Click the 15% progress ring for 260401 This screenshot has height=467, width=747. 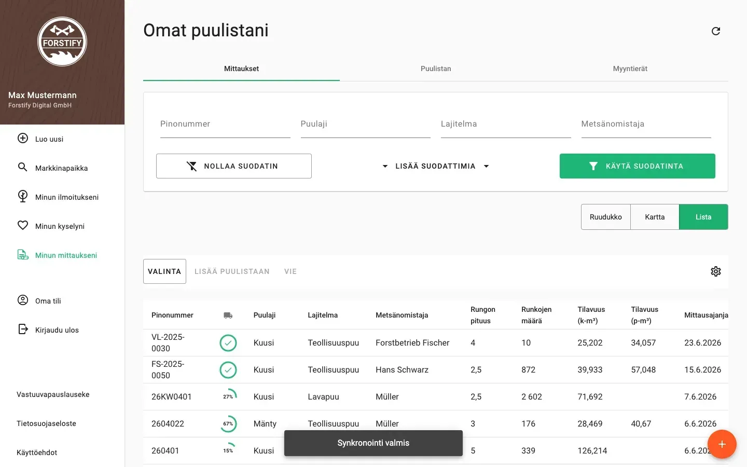tap(228, 451)
